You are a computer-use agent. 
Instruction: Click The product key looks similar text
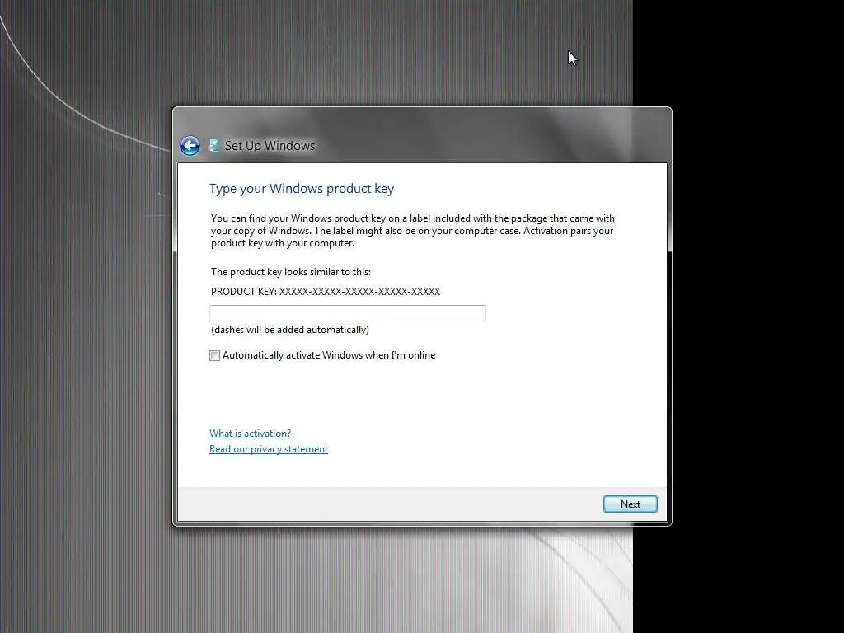[x=291, y=272]
